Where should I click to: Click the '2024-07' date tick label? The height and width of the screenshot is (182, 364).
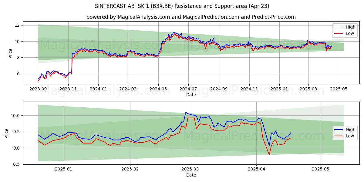[188, 89]
